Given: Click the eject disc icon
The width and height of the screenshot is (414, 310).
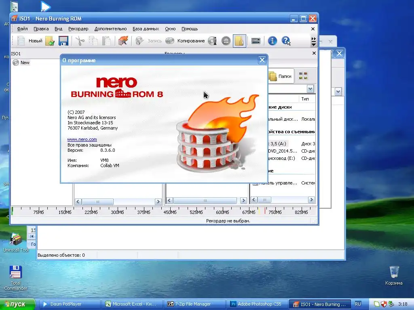Looking at the screenshot, I should 226,41.
